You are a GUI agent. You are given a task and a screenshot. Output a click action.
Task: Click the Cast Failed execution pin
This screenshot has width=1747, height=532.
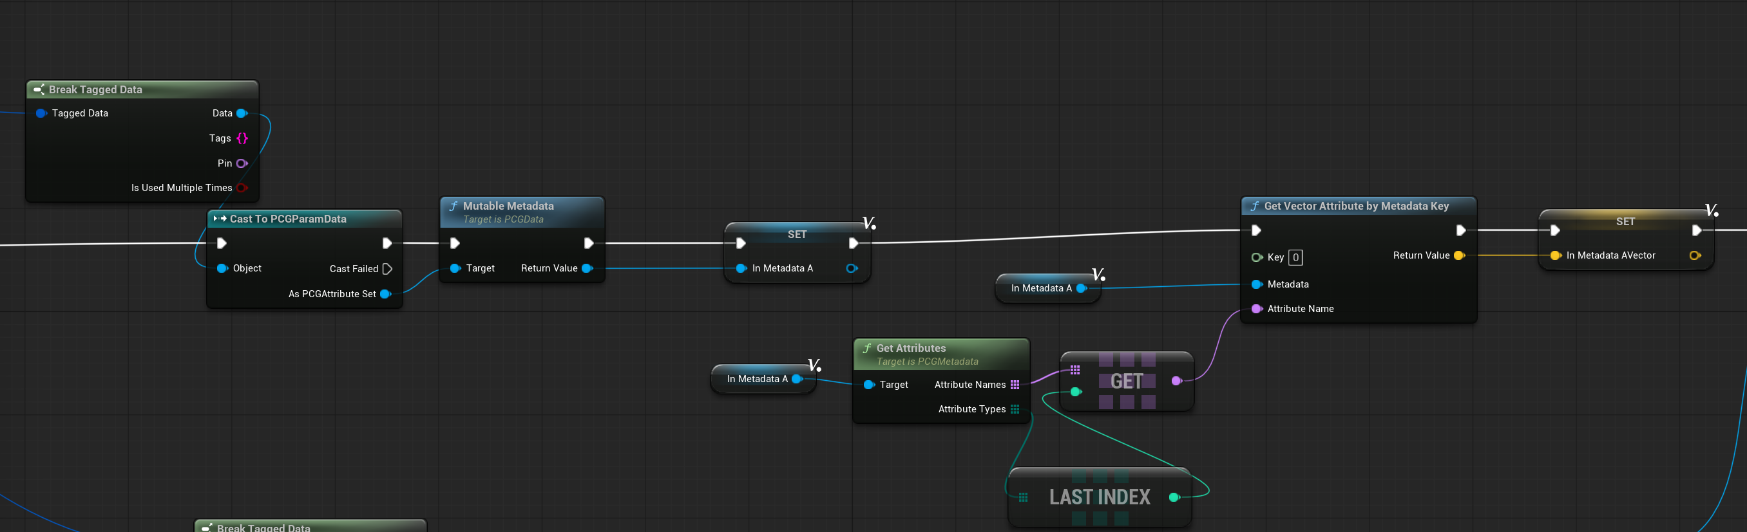coord(387,269)
